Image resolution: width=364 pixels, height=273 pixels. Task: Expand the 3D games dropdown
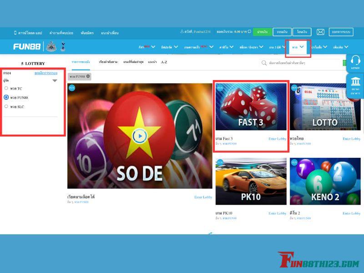pyautogui.click(x=277, y=47)
